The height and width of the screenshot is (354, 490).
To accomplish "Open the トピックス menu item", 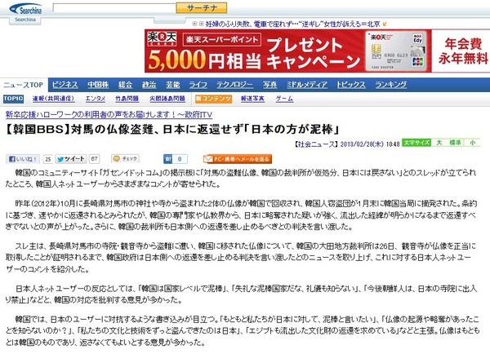I will point(351,85).
